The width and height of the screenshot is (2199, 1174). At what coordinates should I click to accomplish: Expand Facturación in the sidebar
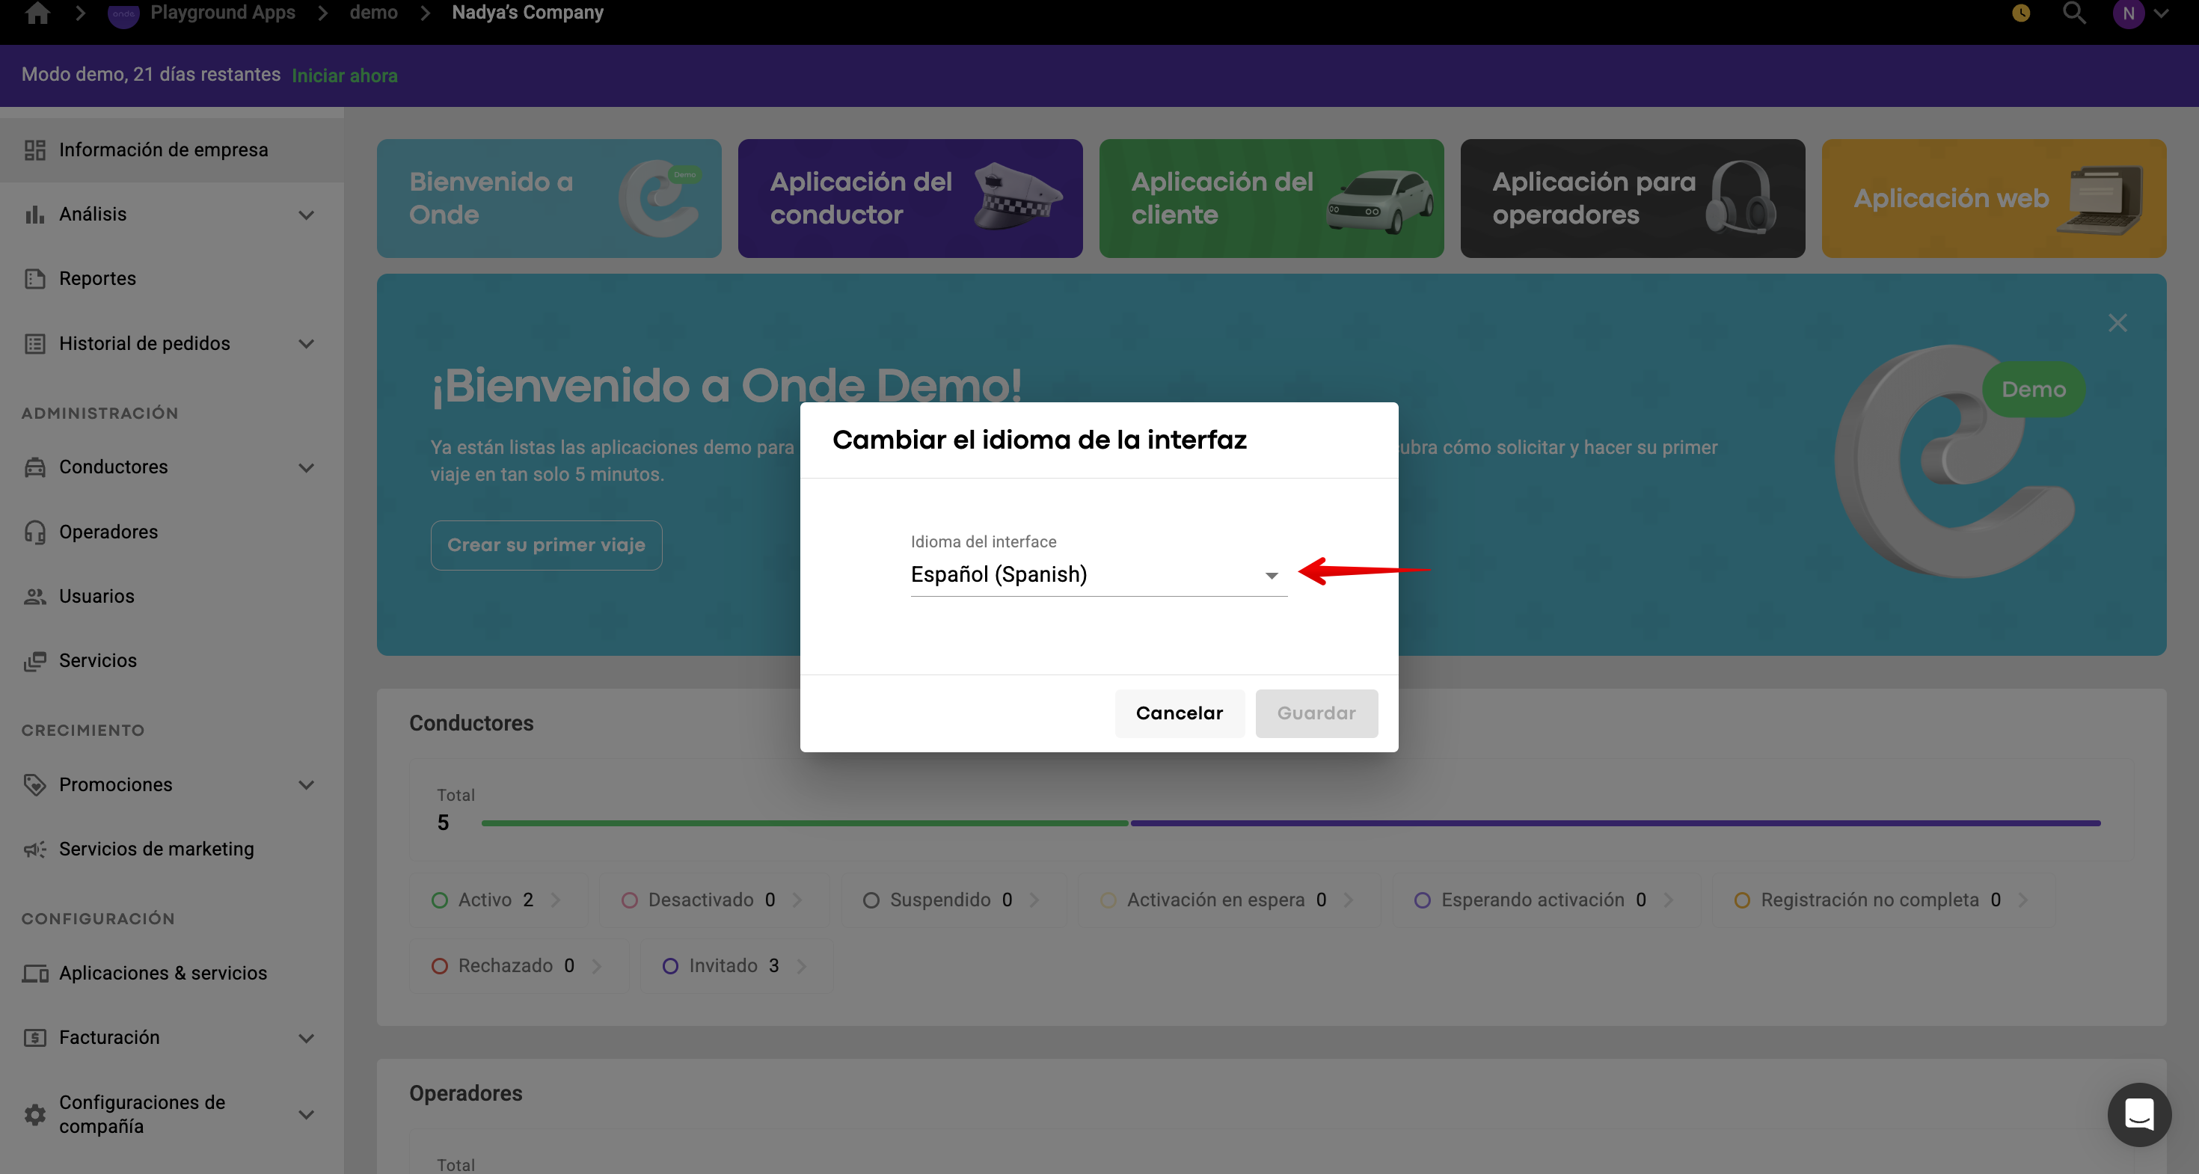click(x=306, y=1037)
